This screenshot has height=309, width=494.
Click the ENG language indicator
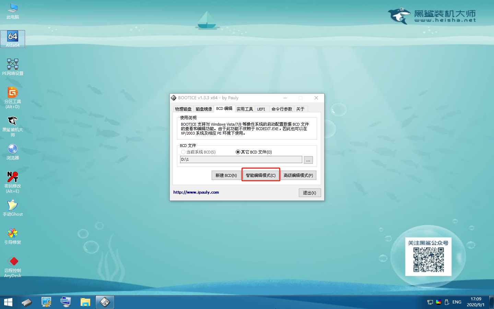(x=457, y=302)
